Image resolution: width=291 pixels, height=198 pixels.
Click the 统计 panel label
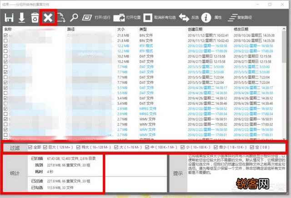15,173
